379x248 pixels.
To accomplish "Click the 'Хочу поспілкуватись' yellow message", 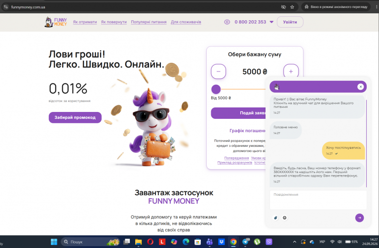I will tap(343, 150).
